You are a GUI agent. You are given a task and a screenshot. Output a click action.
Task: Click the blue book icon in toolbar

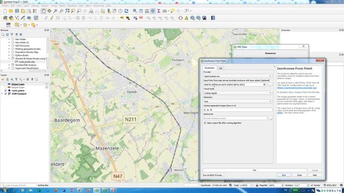tap(213, 18)
